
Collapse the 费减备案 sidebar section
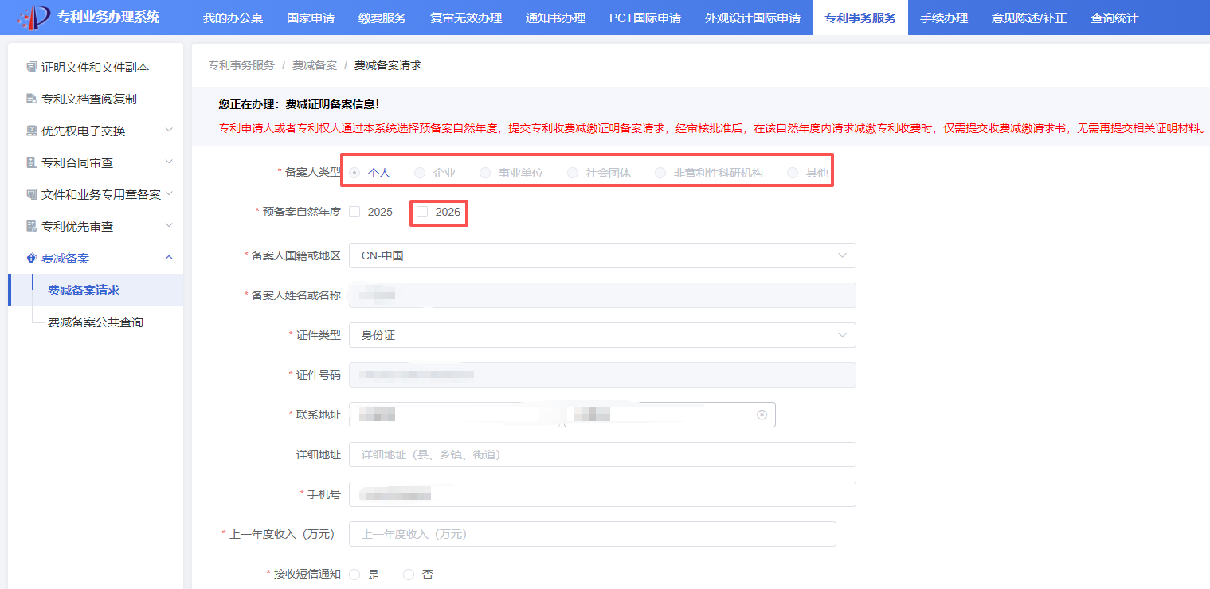pyautogui.click(x=168, y=258)
